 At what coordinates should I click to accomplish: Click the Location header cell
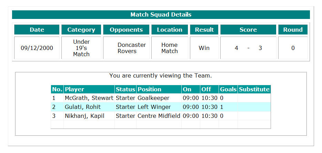170,30
